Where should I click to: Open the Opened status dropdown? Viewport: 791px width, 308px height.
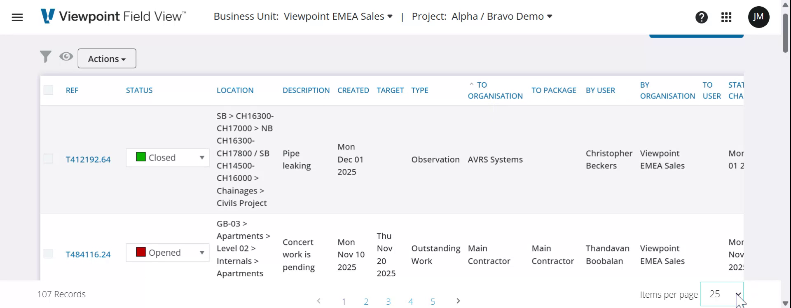click(168, 253)
